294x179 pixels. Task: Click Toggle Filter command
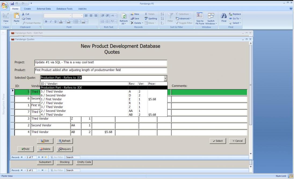point(184,23)
